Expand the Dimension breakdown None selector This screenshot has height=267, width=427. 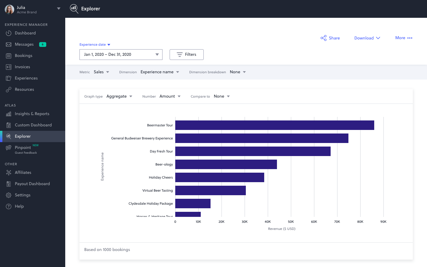pyautogui.click(x=237, y=72)
